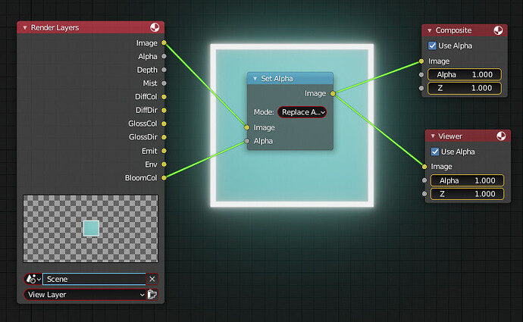Click the Set Alpha node's Alpha input socket

click(x=246, y=141)
